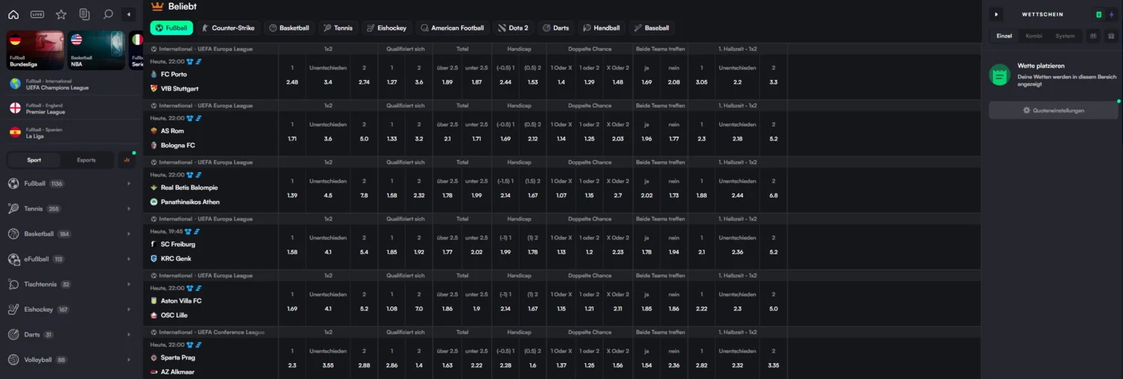Click the jersey icon next to Porto match time
1123x379 pixels.
point(190,61)
